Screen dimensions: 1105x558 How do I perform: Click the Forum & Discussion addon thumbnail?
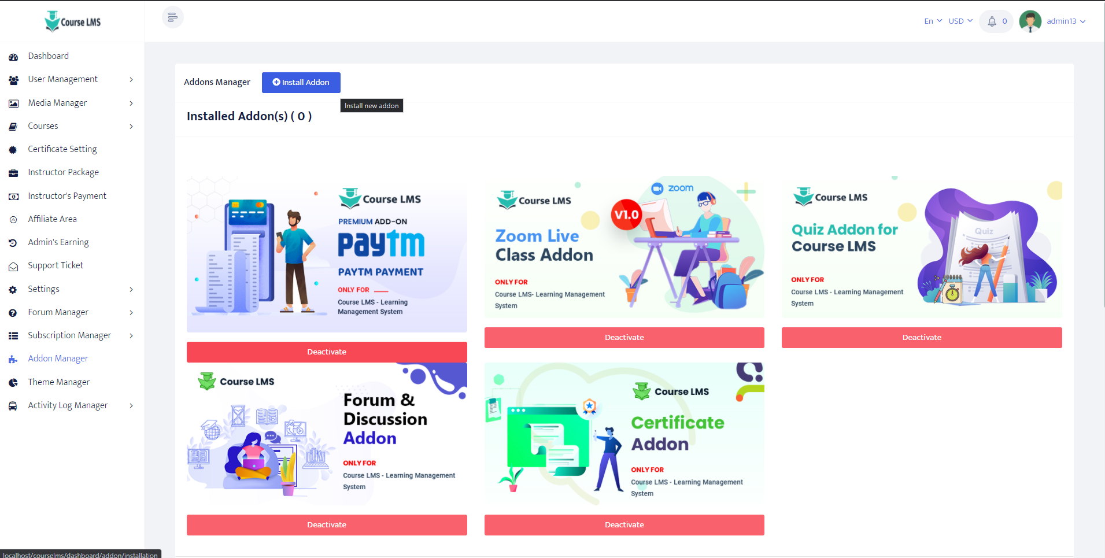[x=327, y=434]
